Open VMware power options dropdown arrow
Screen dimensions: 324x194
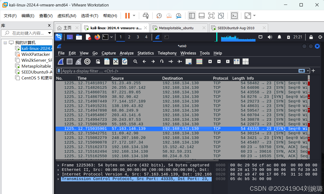134,16
